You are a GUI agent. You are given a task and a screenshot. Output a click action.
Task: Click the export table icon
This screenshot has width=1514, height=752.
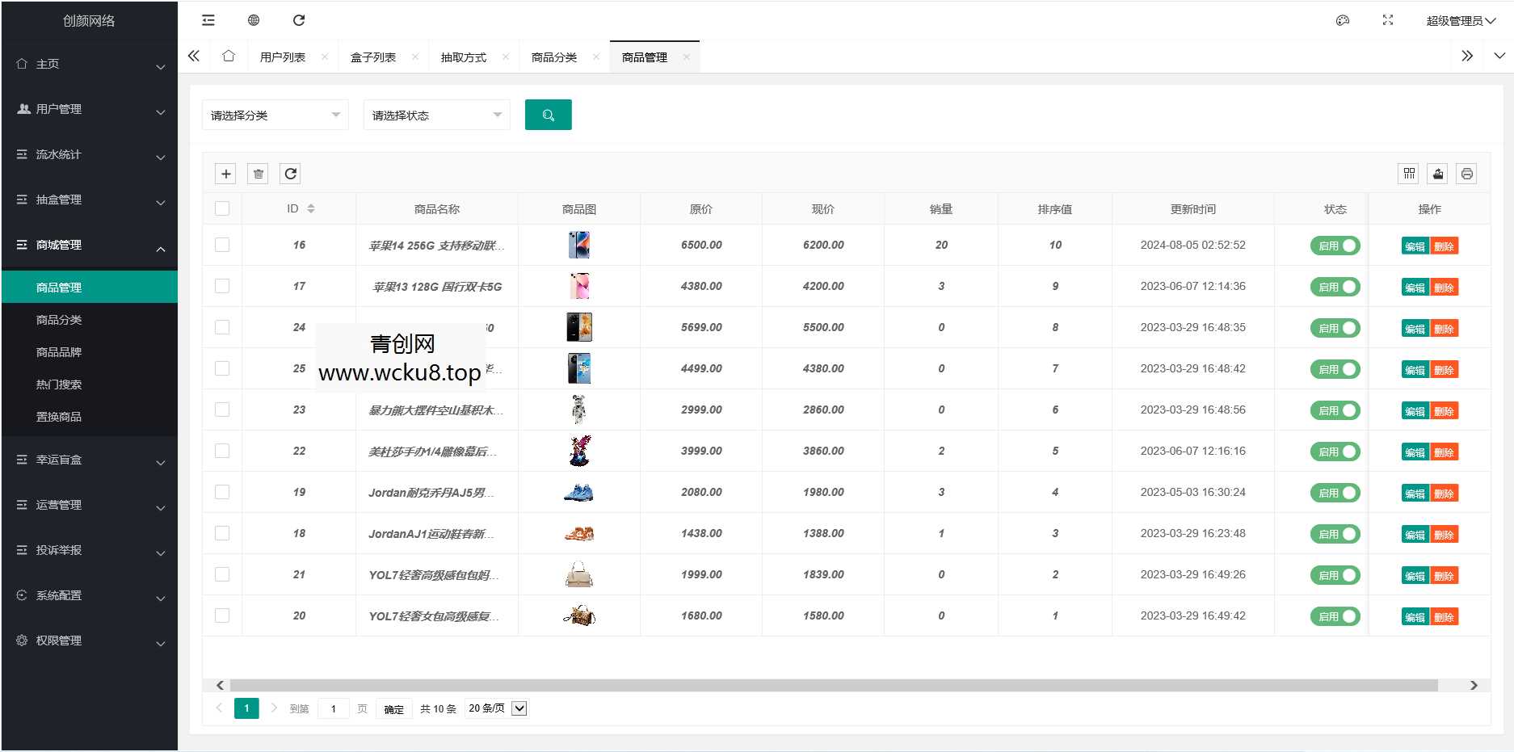click(x=1438, y=174)
